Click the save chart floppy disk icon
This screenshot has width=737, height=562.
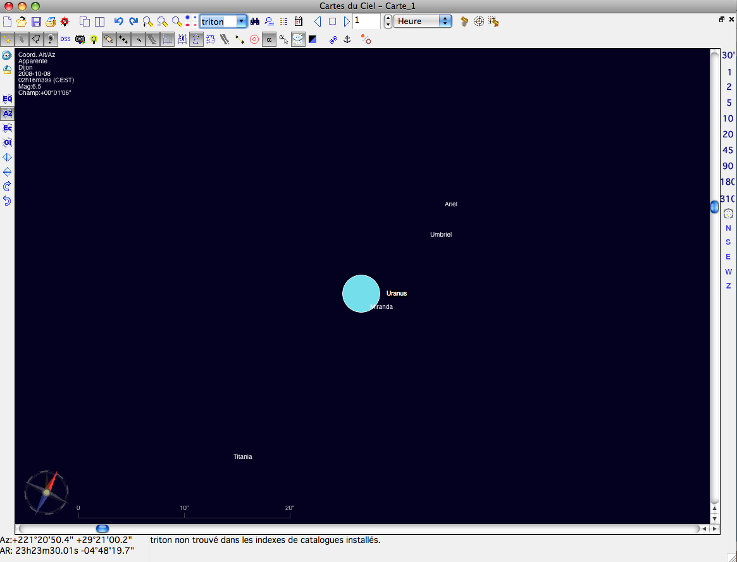36,22
